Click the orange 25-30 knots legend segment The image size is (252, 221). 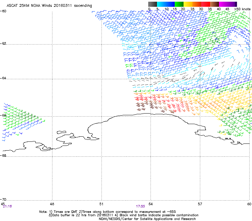(197, 4)
